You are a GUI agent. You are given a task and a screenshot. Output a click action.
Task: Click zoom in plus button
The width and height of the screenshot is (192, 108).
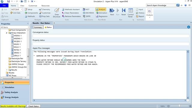pyautogui.click(x=190, y=106)
